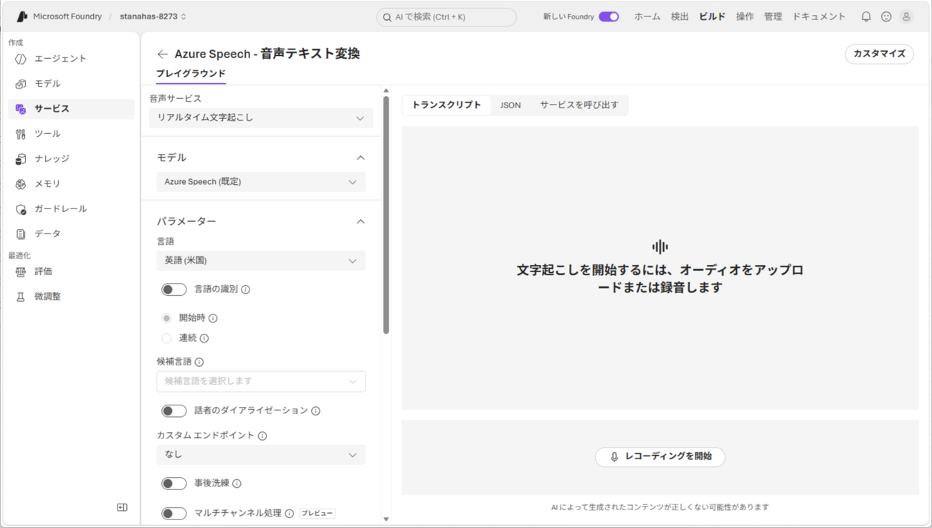Image resolution: width=932 pixels, height=528 pixels.
Task: Click the feedback smiley icon
Action: [886, 16]
